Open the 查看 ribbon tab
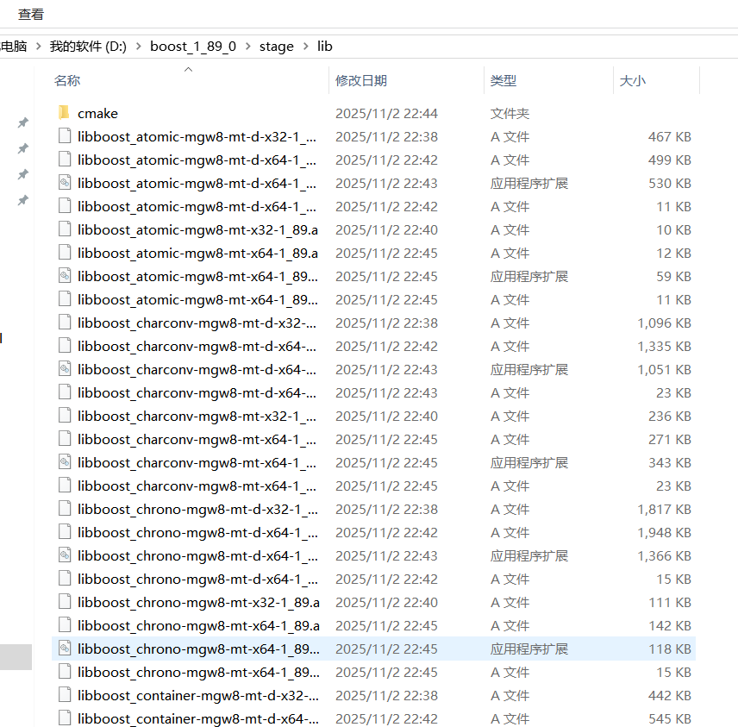 (31, 15)
